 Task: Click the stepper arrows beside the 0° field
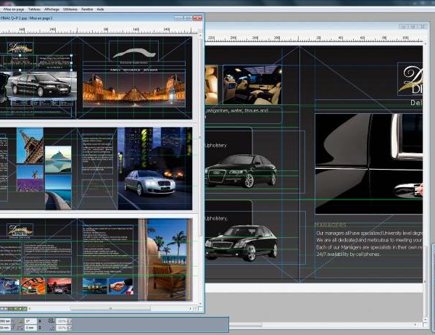(x=40, y=321)
